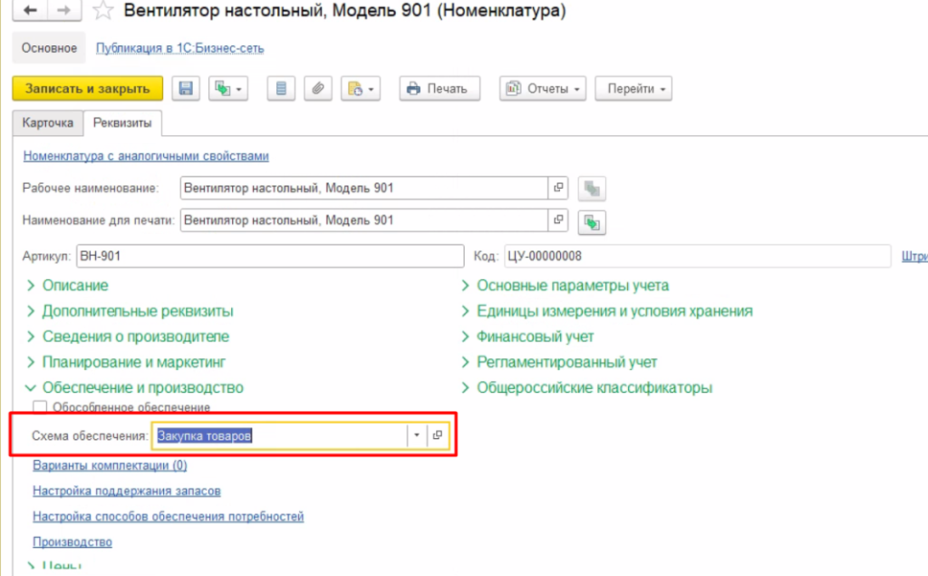Open the Отчеты dropdown menu
The height and width of the screenshot is (576, 928).
tap(544, 89)
